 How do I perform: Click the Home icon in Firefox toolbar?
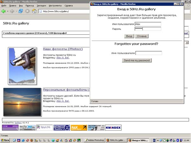(x=34, y=11)
